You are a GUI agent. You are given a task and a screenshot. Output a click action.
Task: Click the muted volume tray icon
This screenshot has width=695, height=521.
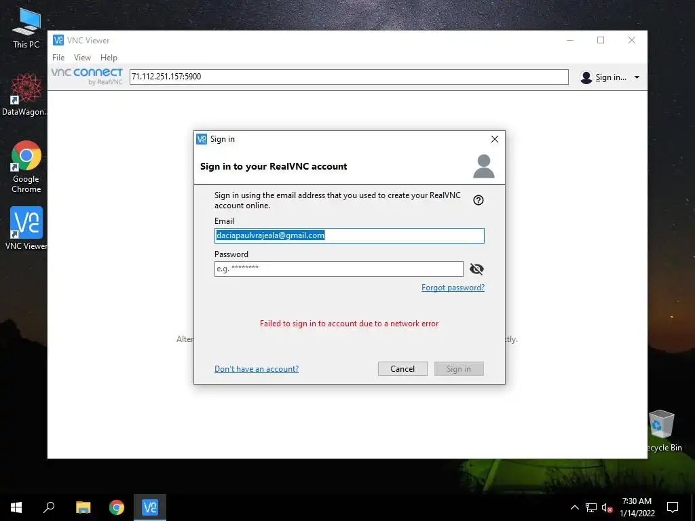coord(607,507)
